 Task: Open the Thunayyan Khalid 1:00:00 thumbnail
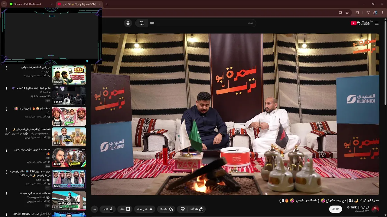69,200
